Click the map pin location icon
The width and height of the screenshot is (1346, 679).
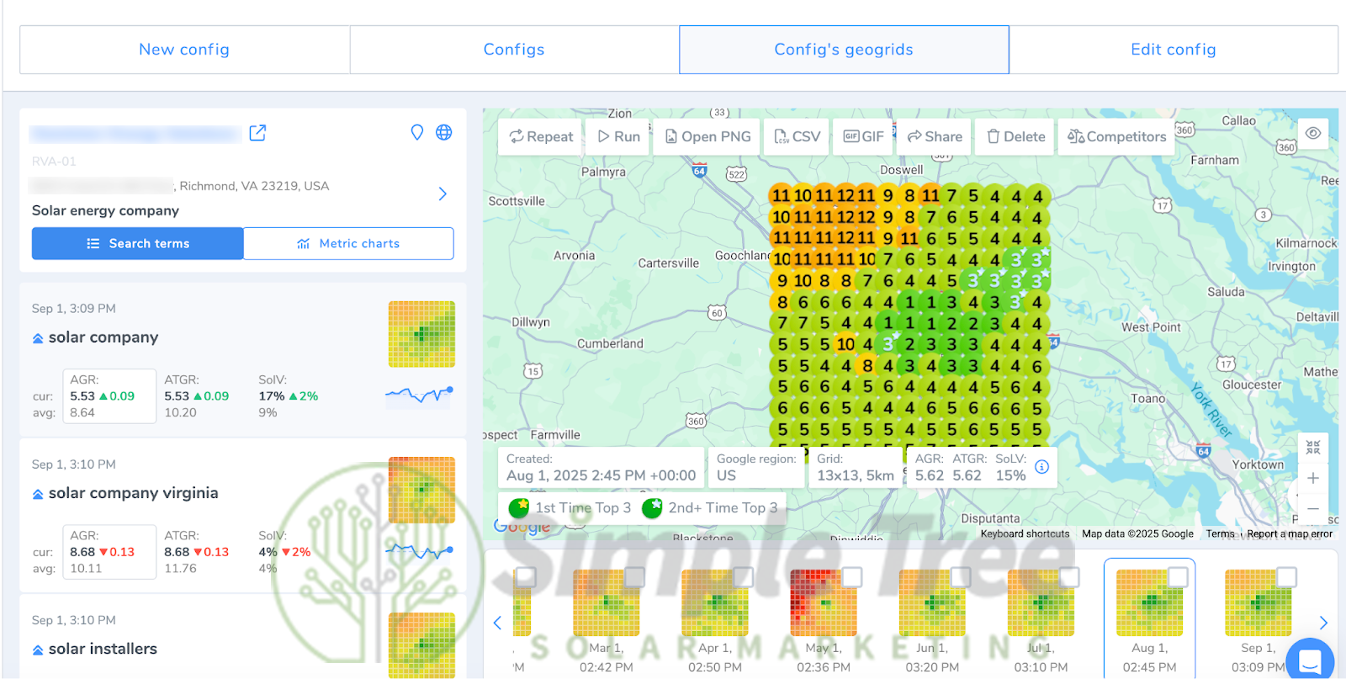[416, 132]
